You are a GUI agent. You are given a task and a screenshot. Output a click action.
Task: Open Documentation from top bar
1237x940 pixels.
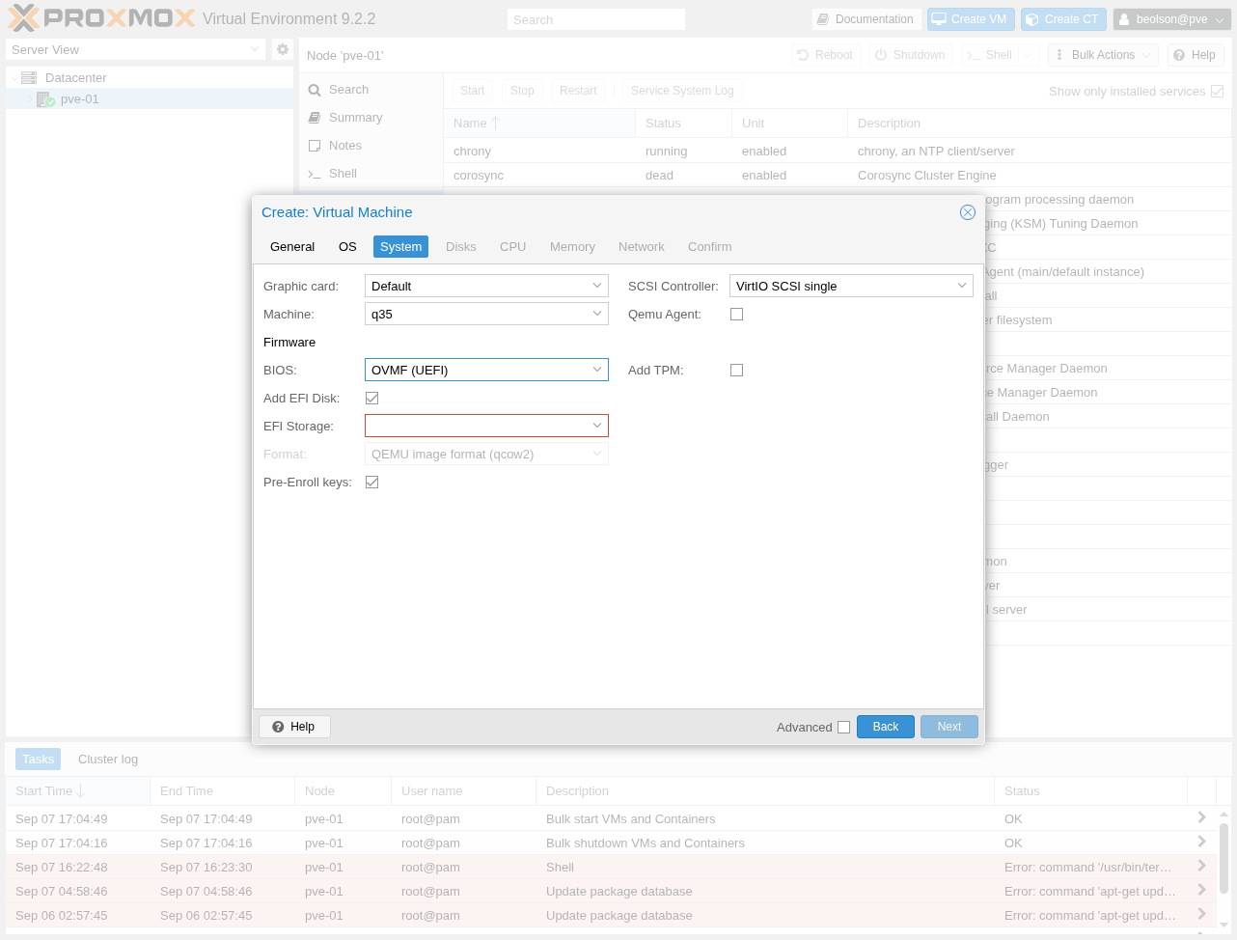(866, 19)
